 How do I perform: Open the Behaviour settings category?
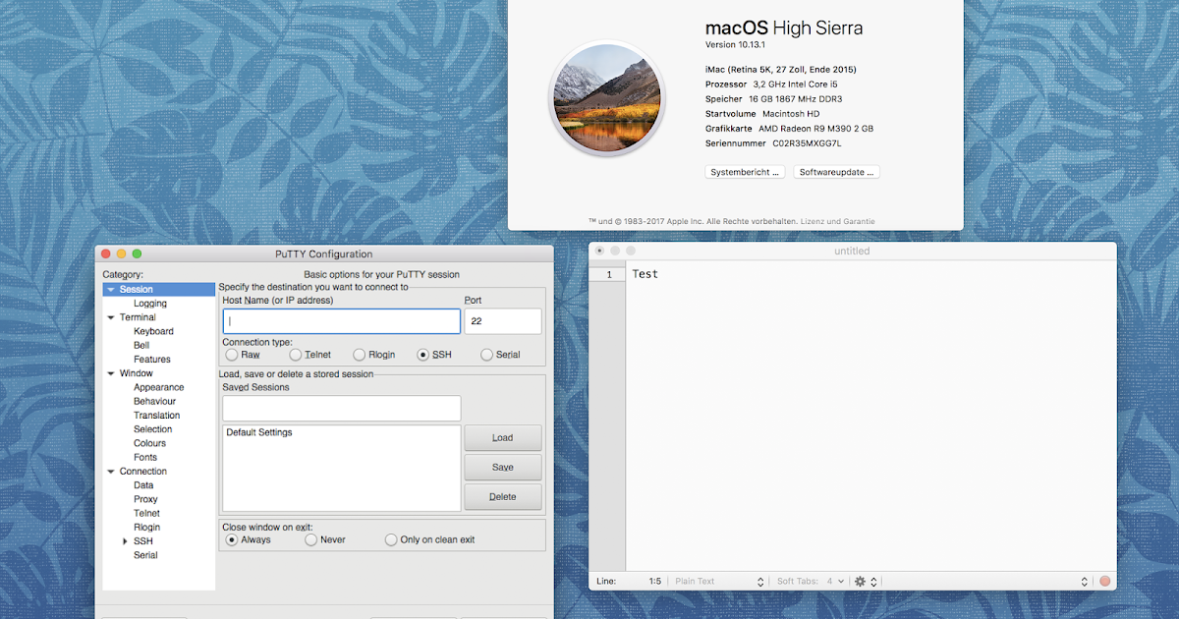pos(155,402)
